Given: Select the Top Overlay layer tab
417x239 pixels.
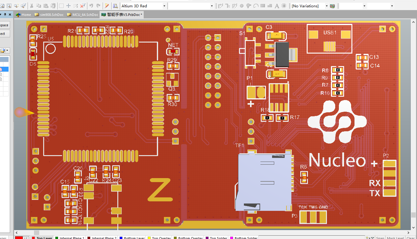Looking at the screenshot, I should 159,238.
